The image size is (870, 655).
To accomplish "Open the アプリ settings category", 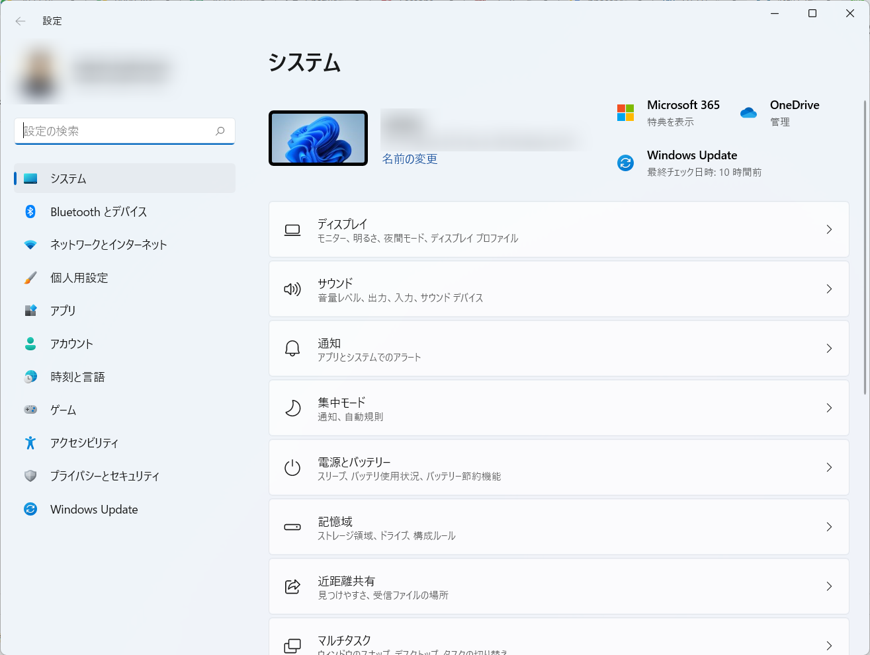I will (64, 311).
